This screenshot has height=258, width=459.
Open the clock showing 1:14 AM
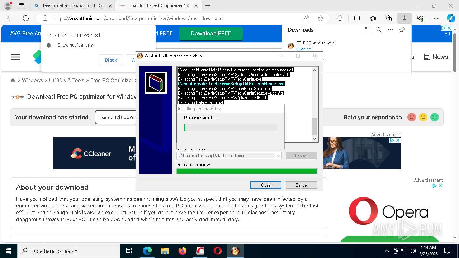pyautogui.click(x=428, y=251)
